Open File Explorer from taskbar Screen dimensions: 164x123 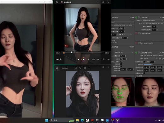(x=77, y=120)
